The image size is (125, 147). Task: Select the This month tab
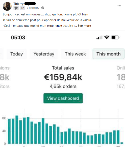click(x=109, y=54)
